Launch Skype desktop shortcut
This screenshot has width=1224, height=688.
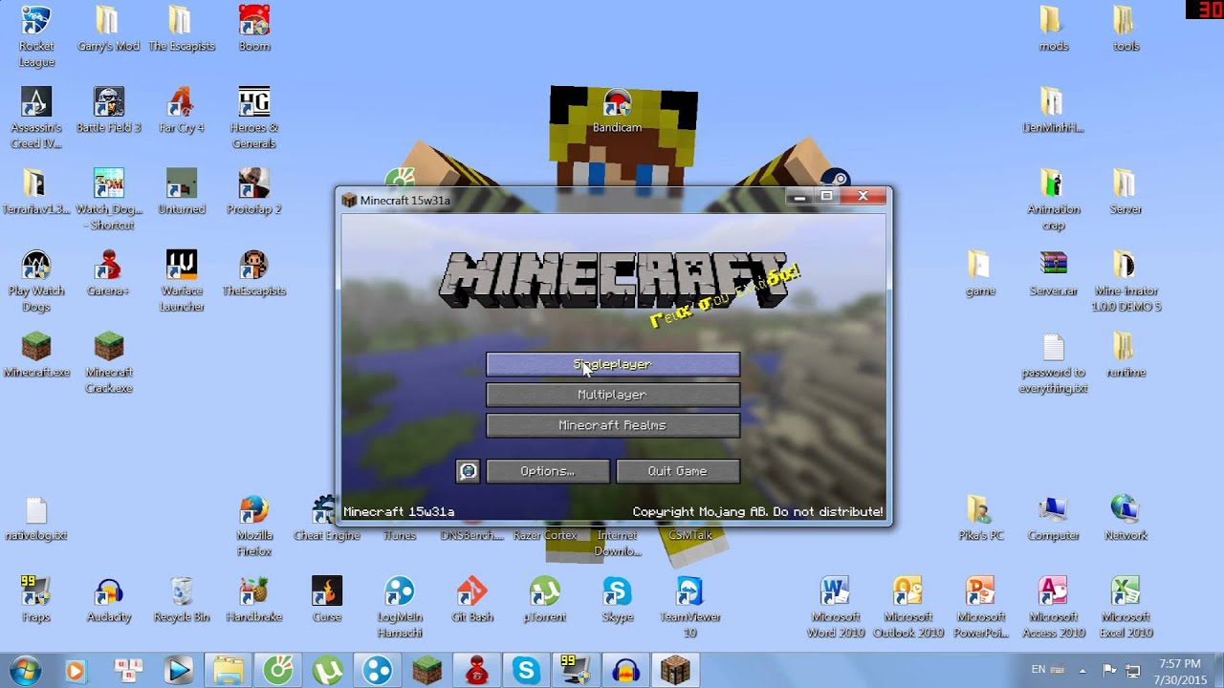click(618, 599)
